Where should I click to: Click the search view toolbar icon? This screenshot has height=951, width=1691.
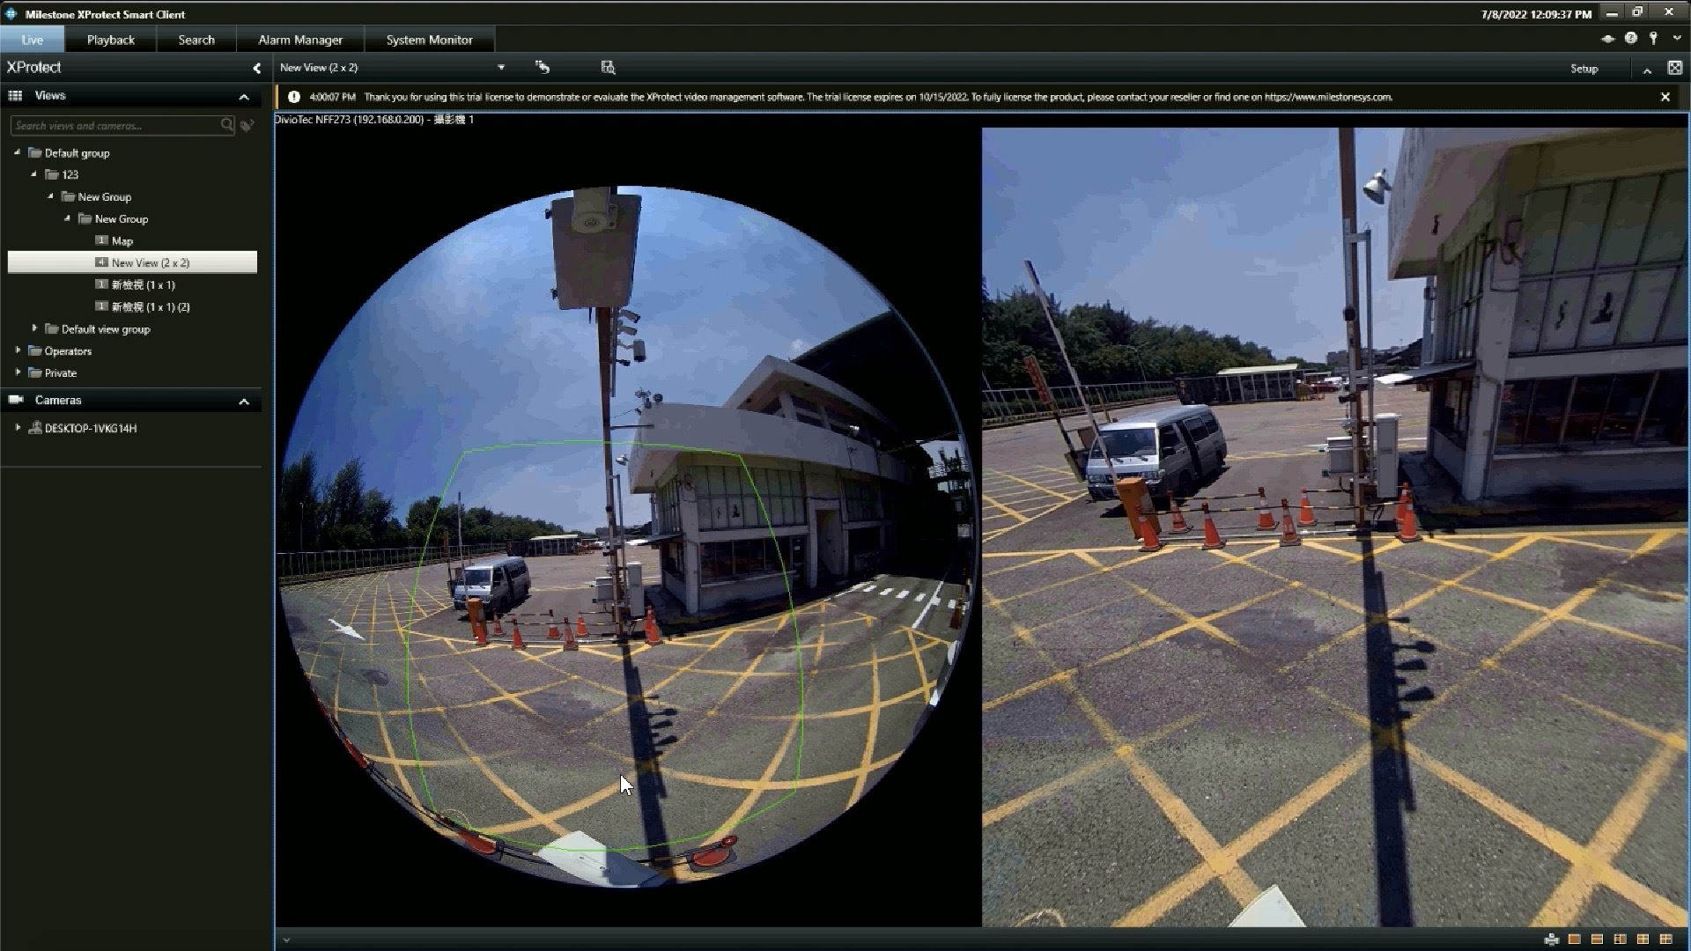pyautogui.click(x=608, y=67)
